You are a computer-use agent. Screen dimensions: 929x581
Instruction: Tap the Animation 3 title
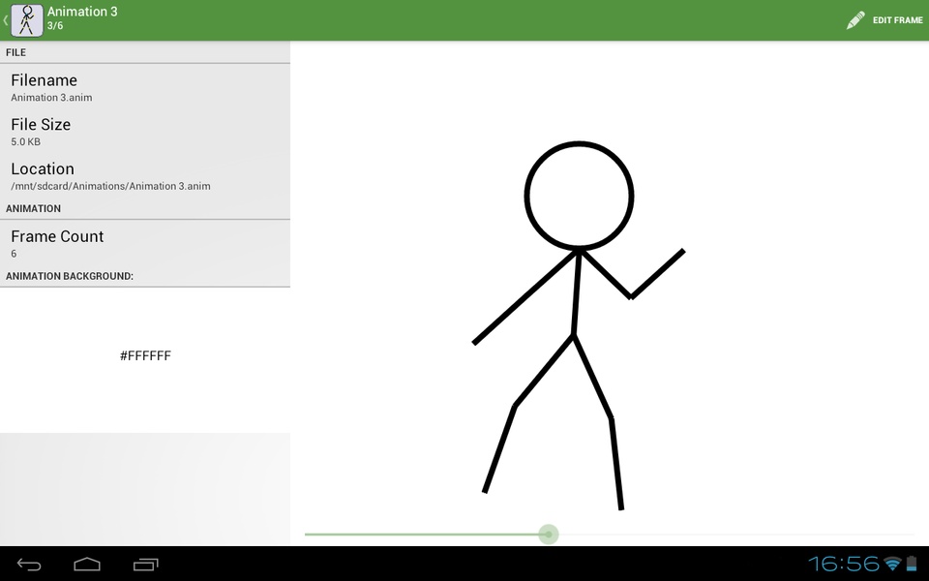(82, 12)
